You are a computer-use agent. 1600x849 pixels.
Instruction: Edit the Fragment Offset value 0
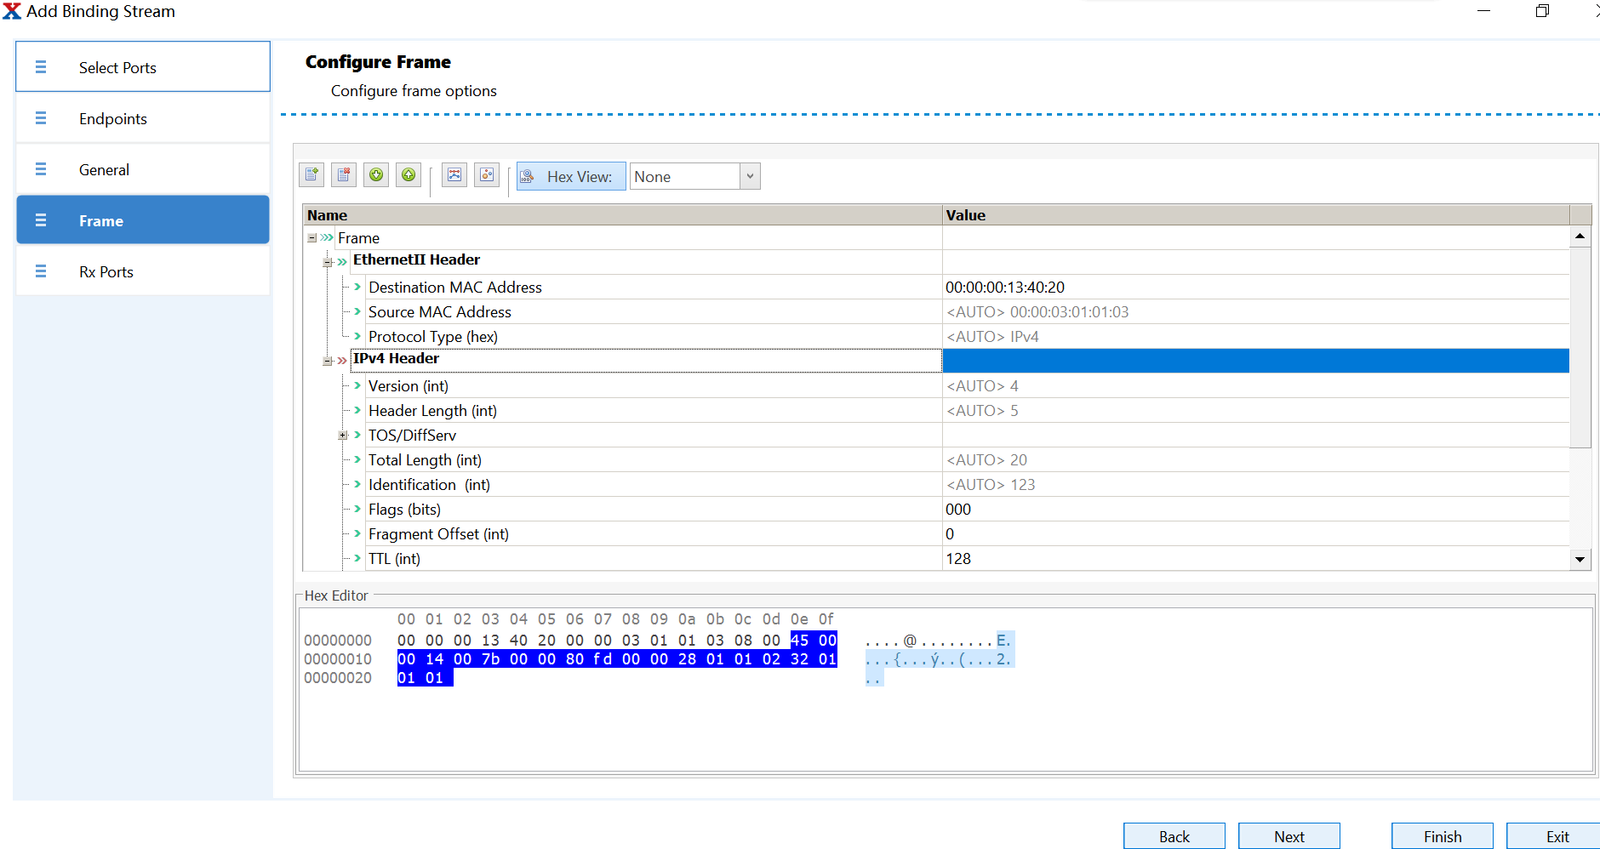(1255, 534)
